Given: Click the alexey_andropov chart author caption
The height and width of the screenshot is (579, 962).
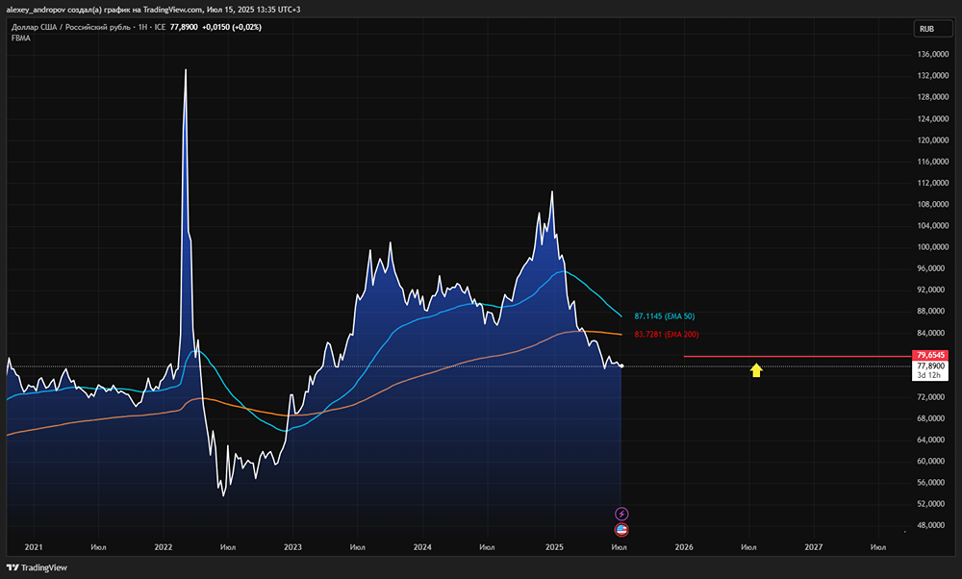Looking at the screenshot, I should click(x=153, y=10).
